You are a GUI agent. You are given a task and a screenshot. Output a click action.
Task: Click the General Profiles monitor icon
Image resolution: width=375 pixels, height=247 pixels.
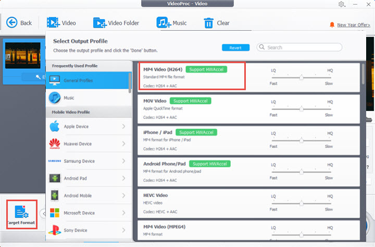[x=55, y=80]
